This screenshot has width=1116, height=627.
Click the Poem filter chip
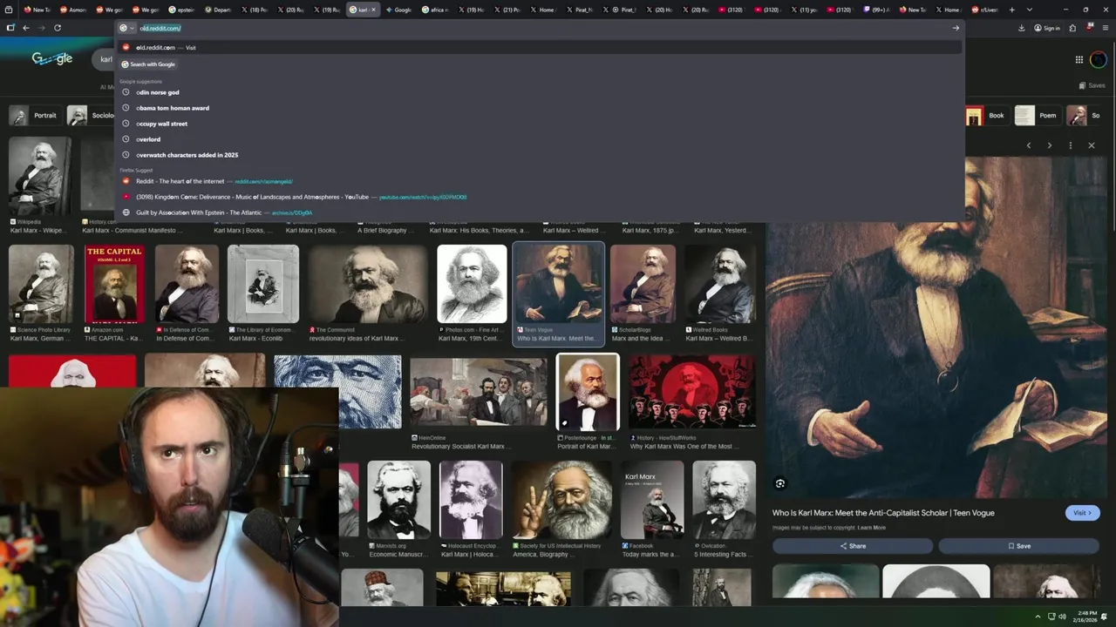click(1038, 115)
